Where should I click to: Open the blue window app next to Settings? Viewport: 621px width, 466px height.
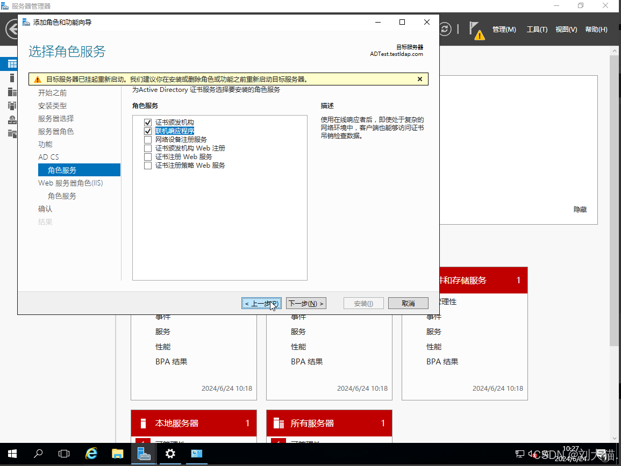point(196,454)
